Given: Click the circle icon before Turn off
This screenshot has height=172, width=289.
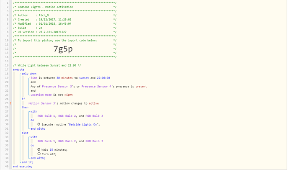Looking at the screenshot, I should 39,154.
